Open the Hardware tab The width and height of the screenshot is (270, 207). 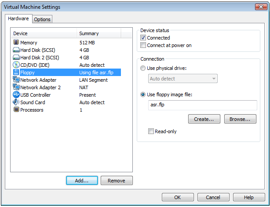(18, 18)
